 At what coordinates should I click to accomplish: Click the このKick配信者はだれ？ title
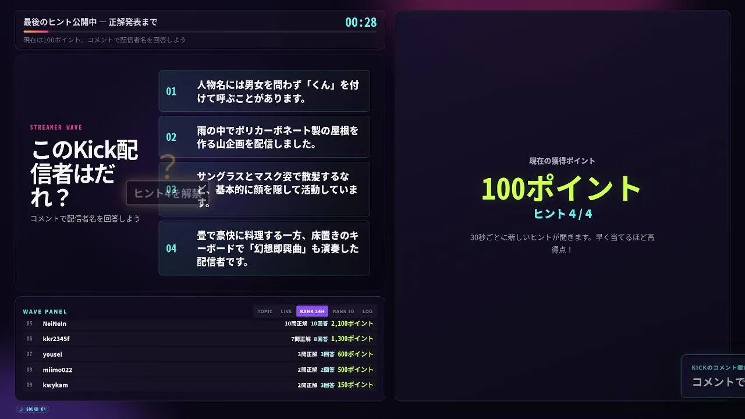point(84,173)
